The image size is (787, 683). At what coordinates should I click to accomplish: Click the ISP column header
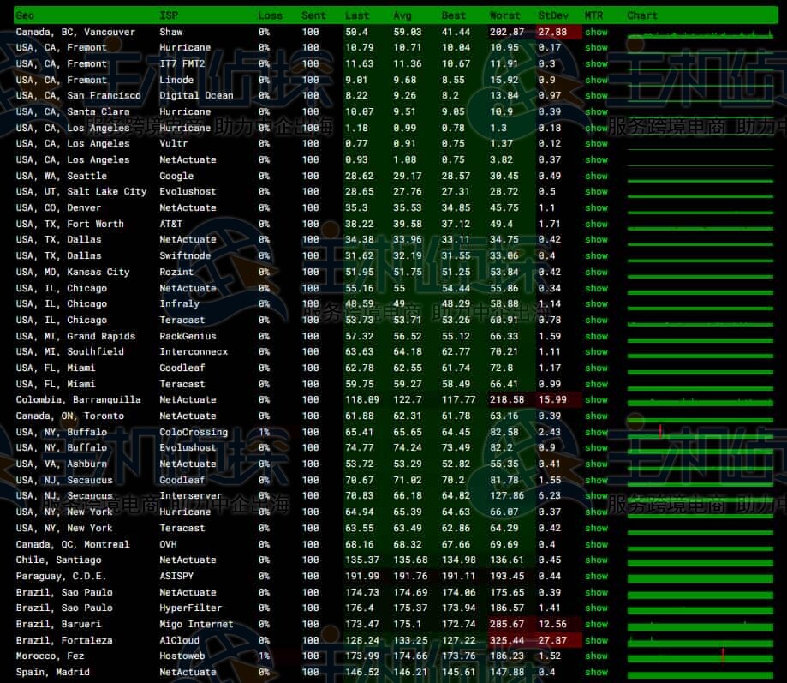(169, 15)
